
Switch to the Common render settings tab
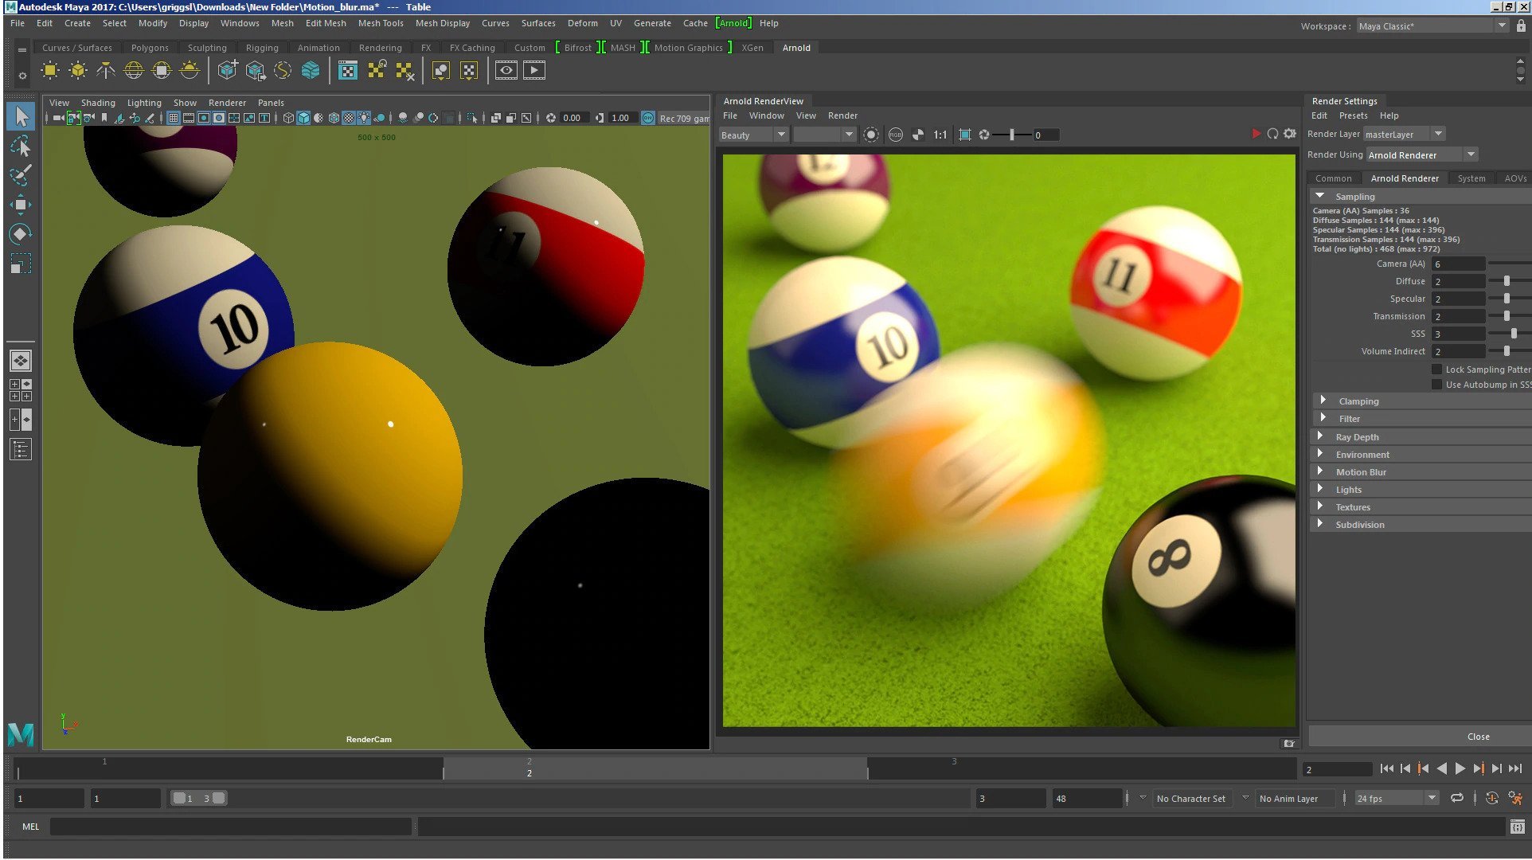click(1333, 178)
